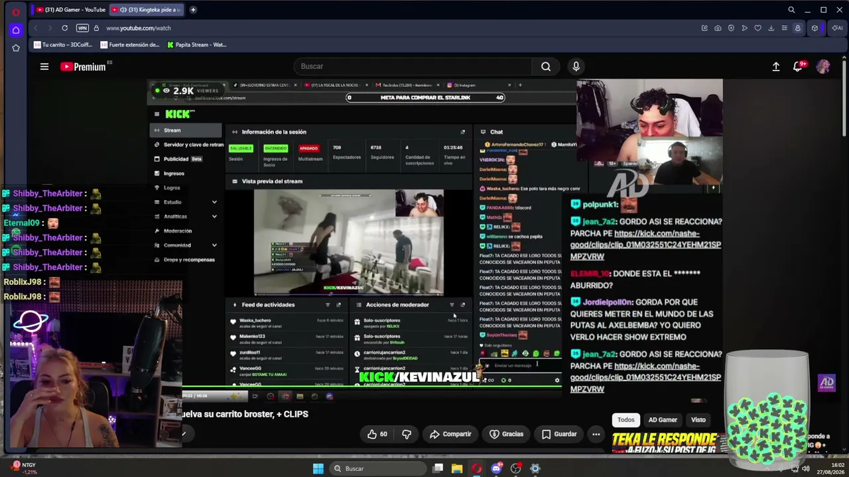Toggle the VPN badge in address bar
The width and height of the screenshot is (849, 477).
click(x=82, y=28)
